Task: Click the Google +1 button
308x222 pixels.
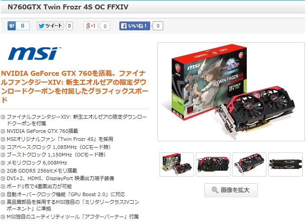Action: click(91, 26)
